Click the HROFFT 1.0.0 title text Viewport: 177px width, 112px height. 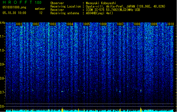(x=22, y=2)
